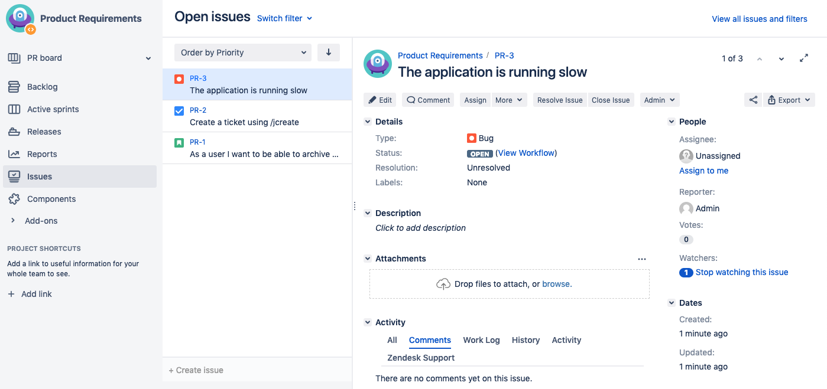This screenshot has width=827, height=389.
Task: Switch to the Work Log tab
Action: (x=481, y=340)
